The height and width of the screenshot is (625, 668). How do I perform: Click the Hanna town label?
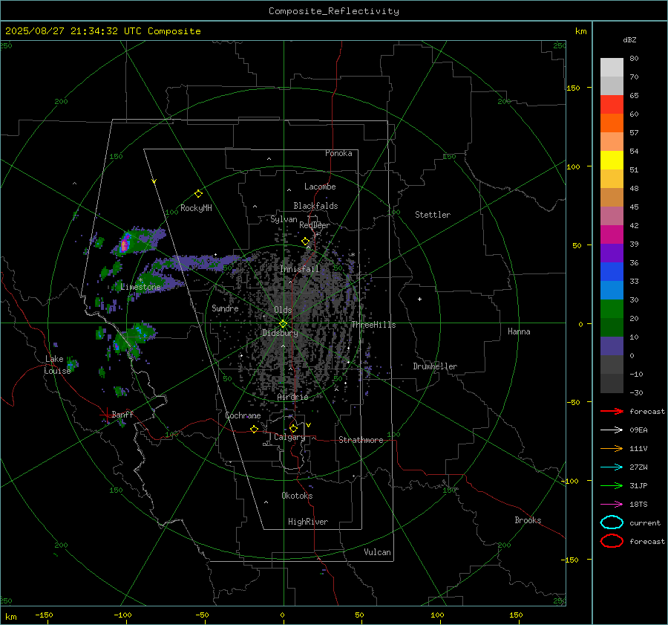pyautogui.click(x=519, y=331)
